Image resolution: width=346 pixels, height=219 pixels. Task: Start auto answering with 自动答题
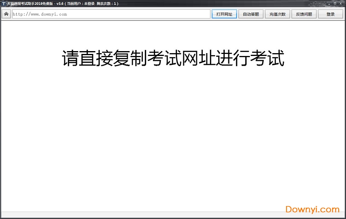coord(251,14)
